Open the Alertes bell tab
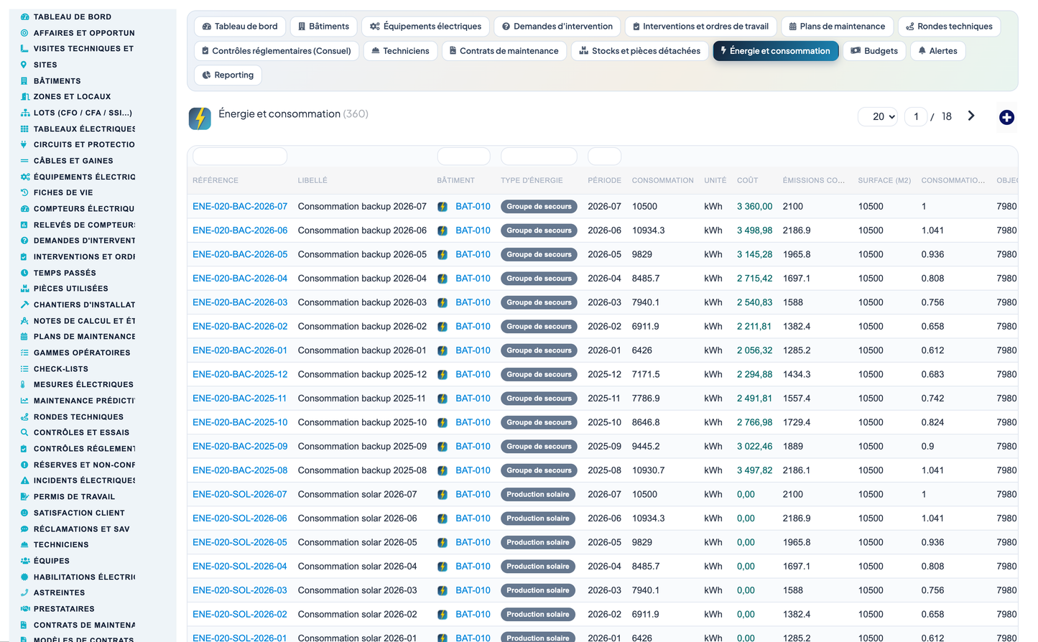This screenshot has width=1038, height=642. coord(938,51)
